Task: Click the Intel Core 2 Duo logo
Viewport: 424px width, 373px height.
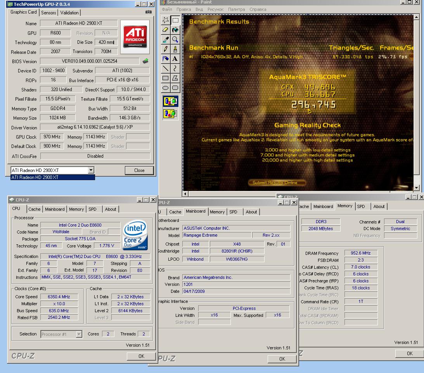Action: (x=135, y=235)
